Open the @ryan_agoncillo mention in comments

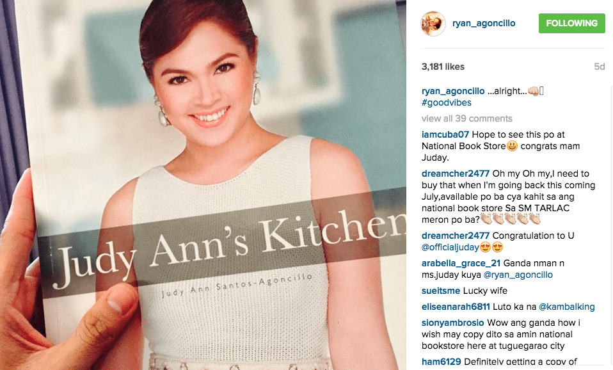pyautogui.click(x=518, y=275)
